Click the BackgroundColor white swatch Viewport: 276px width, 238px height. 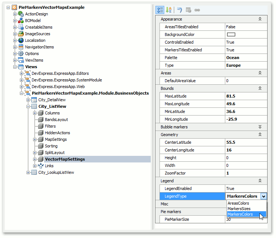pos(231,34)
